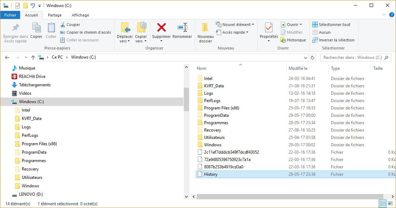Open Customize Quick Access Toolbar dropdown
Viewport: 396px width, 208px height.
point(40,6)
